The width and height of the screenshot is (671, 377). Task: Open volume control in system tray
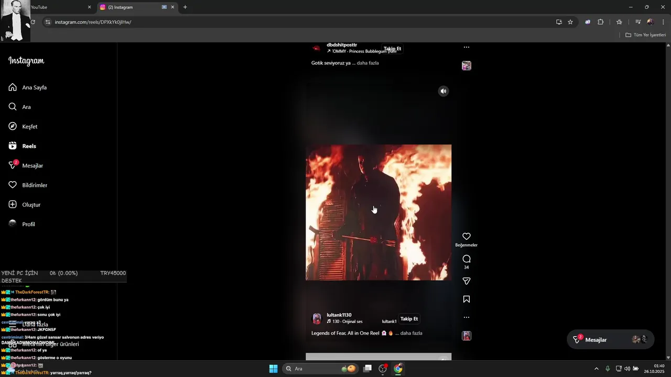(627, 369)
